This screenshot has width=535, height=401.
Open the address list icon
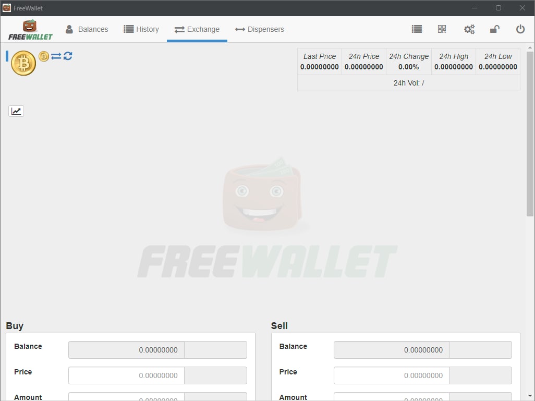[417, 29]
